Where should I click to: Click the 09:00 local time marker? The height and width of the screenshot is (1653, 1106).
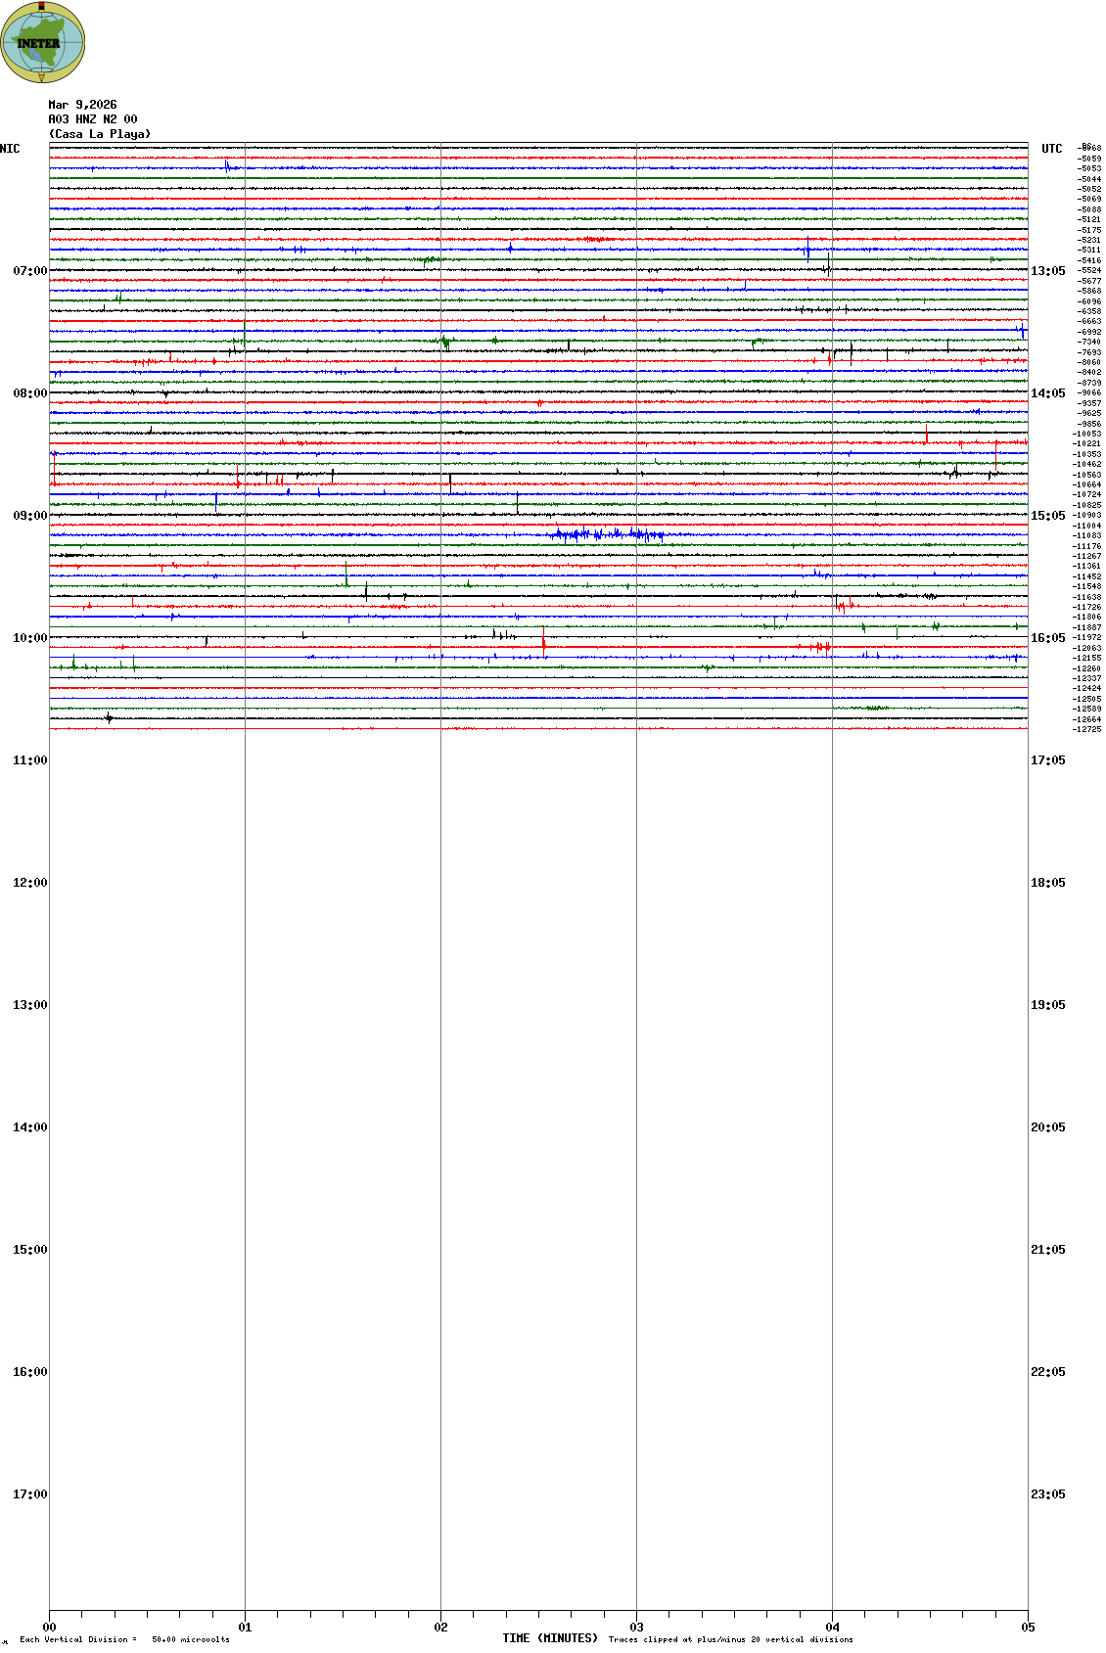[29, 516]
